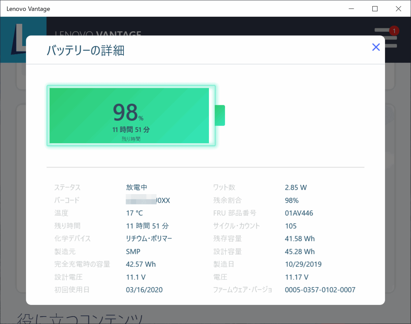Close the バッテリーの詳細 dialog with the X

click(x=376, y=47)
